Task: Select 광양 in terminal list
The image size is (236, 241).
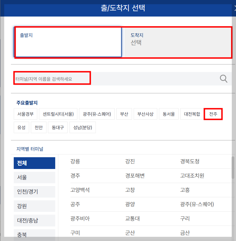Action: click(x=130, y=204)
